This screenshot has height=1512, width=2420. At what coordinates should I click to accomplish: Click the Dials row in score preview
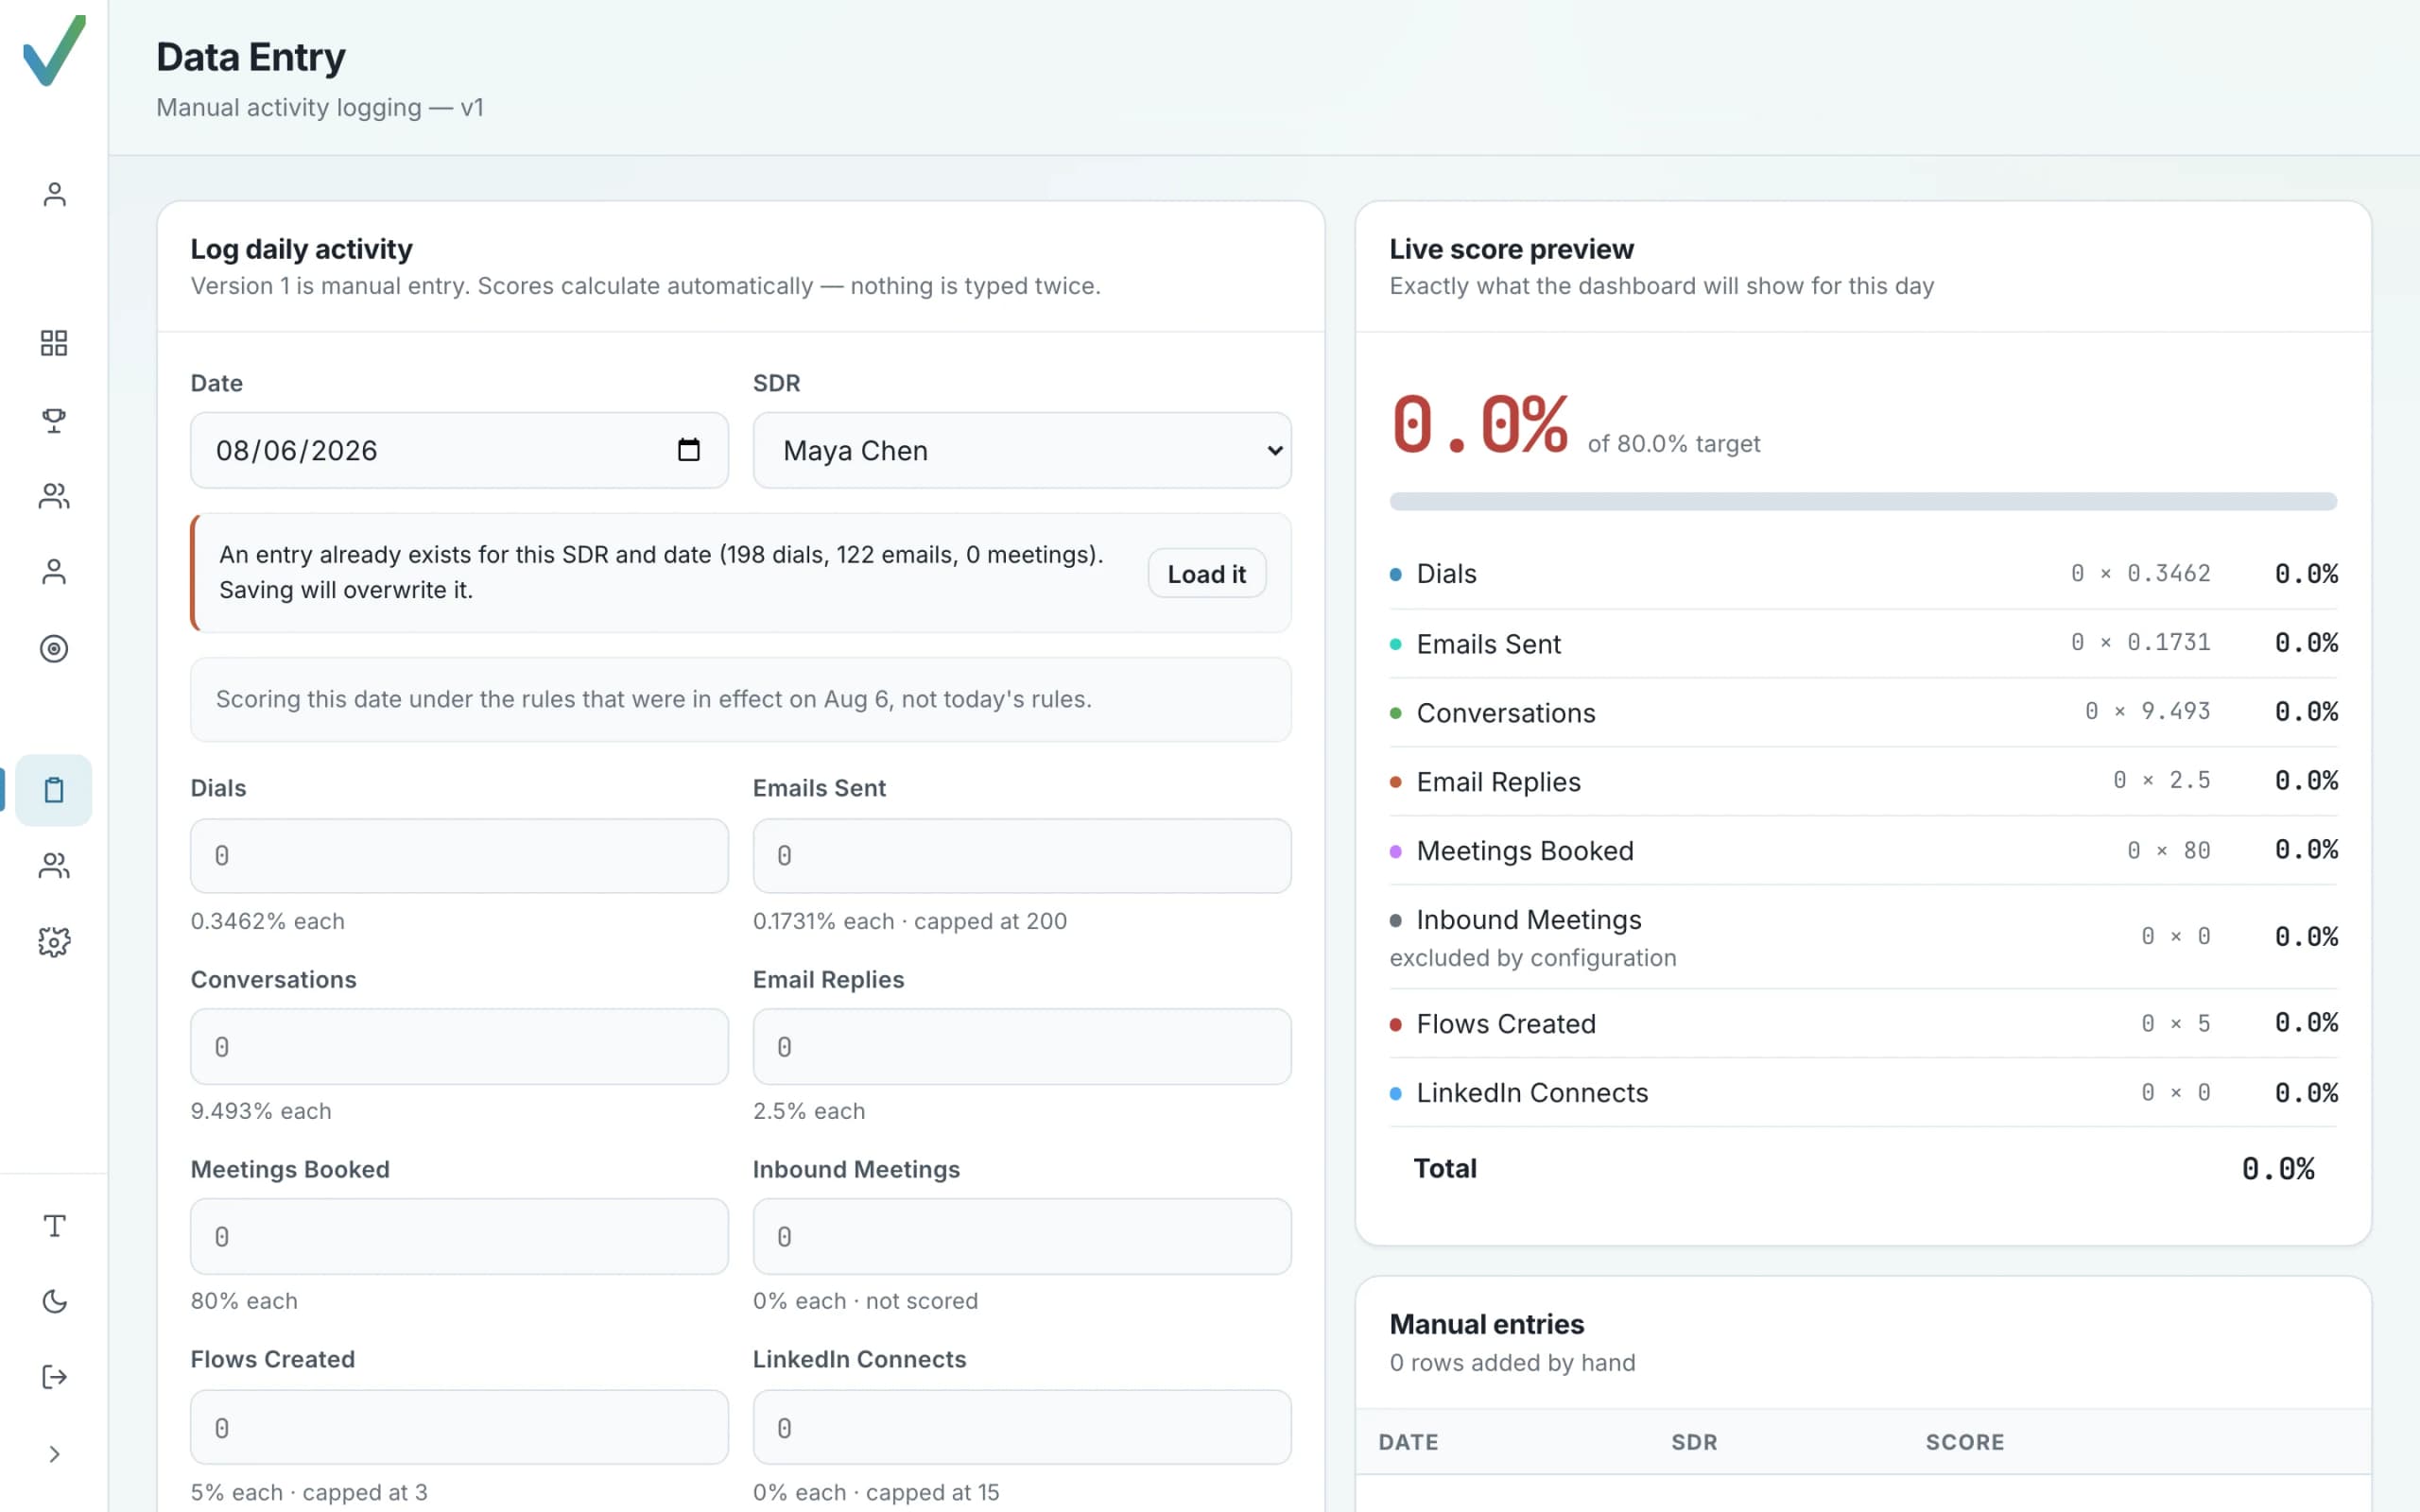[1863, 574]
